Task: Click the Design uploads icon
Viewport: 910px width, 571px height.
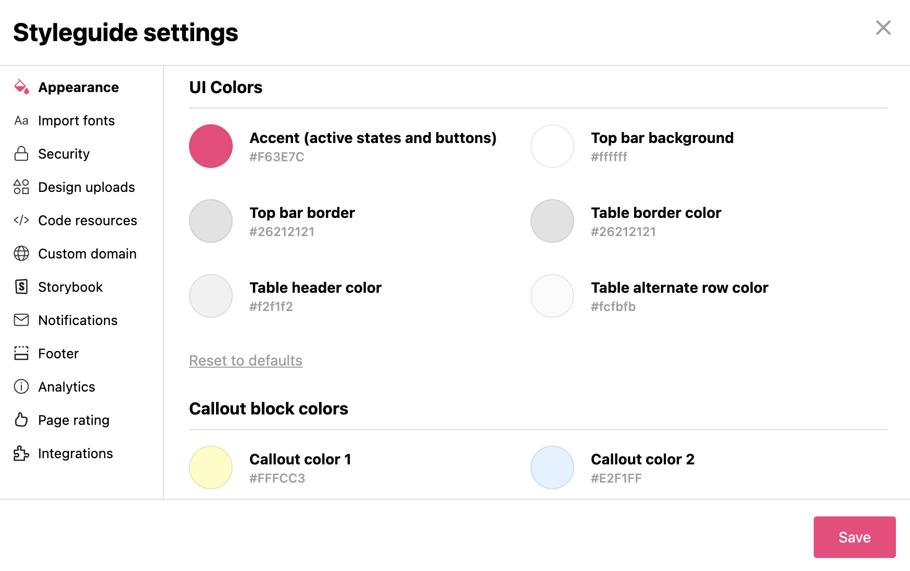Action: [x=21, y=187]
